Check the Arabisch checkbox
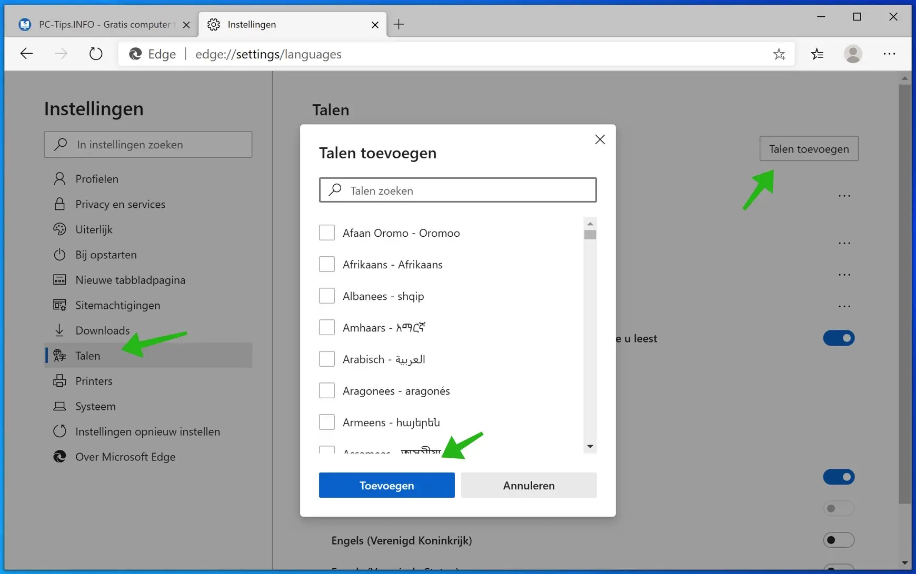916x574 pixels. click(x=327, y=359)
